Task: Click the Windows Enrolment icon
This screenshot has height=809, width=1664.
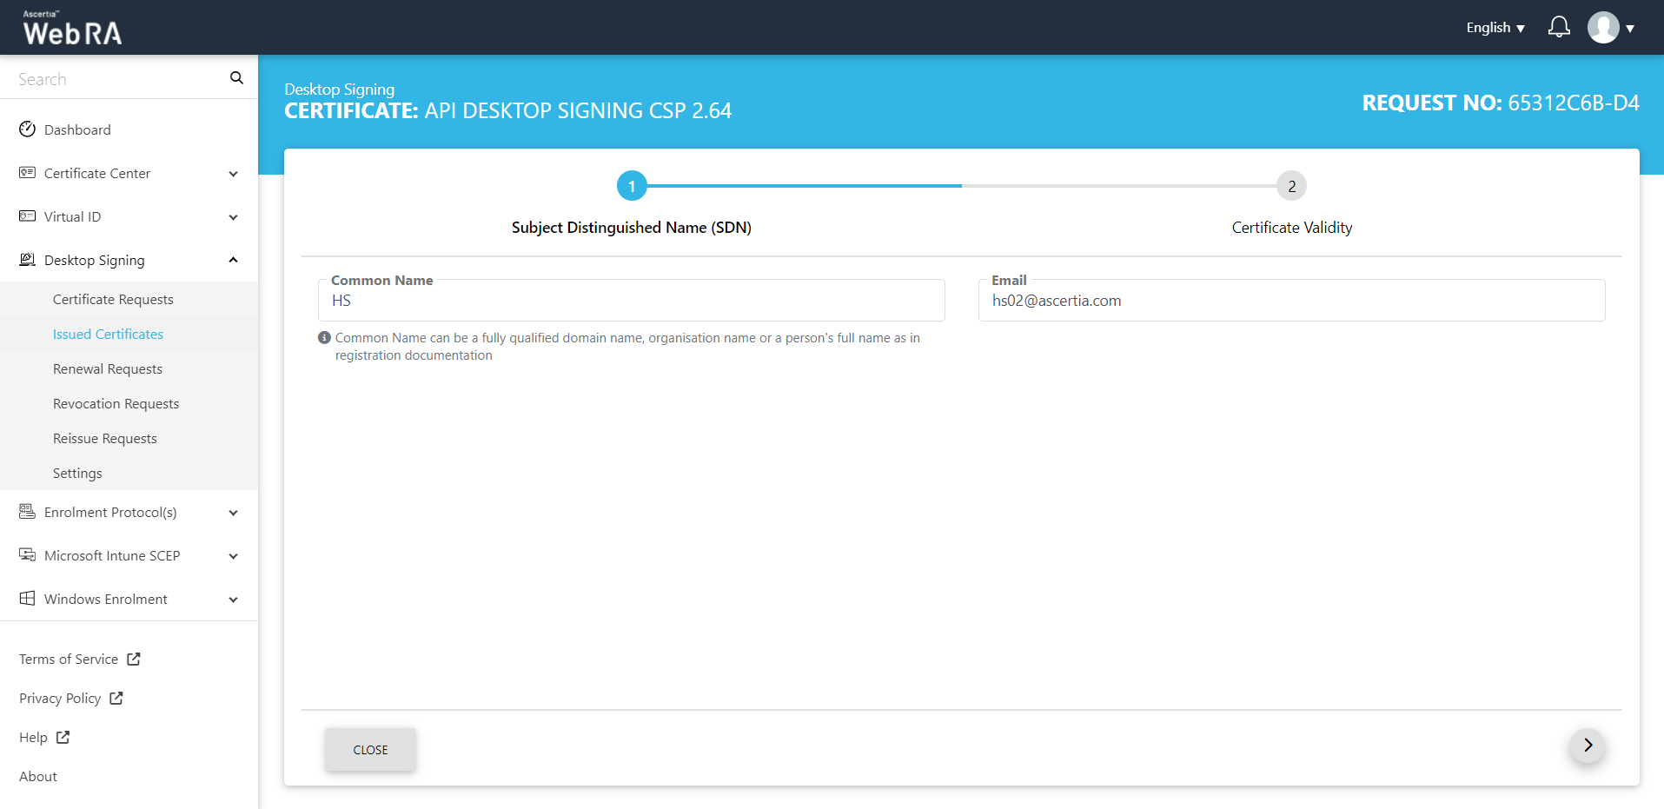Action: coord(28,599)
